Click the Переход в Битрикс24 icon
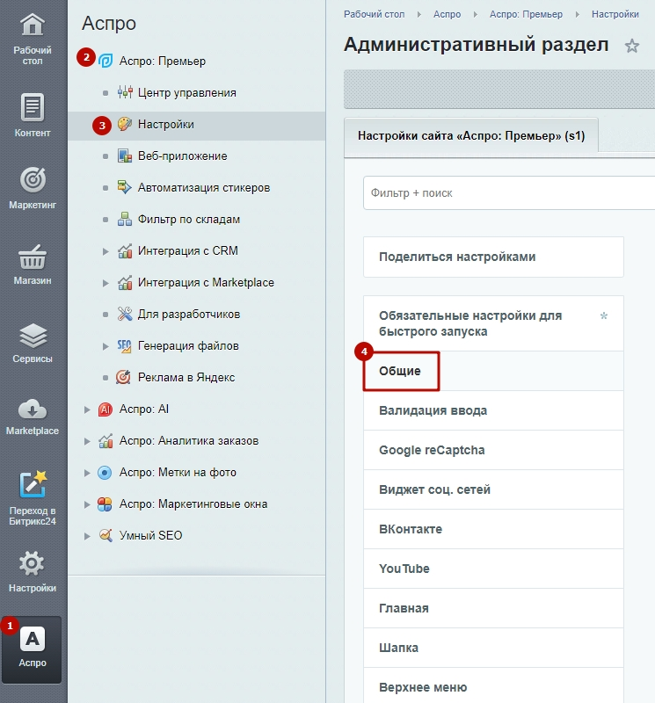This screenshot has width=655, height=703. pyautogui.click(x=33, y=484)
